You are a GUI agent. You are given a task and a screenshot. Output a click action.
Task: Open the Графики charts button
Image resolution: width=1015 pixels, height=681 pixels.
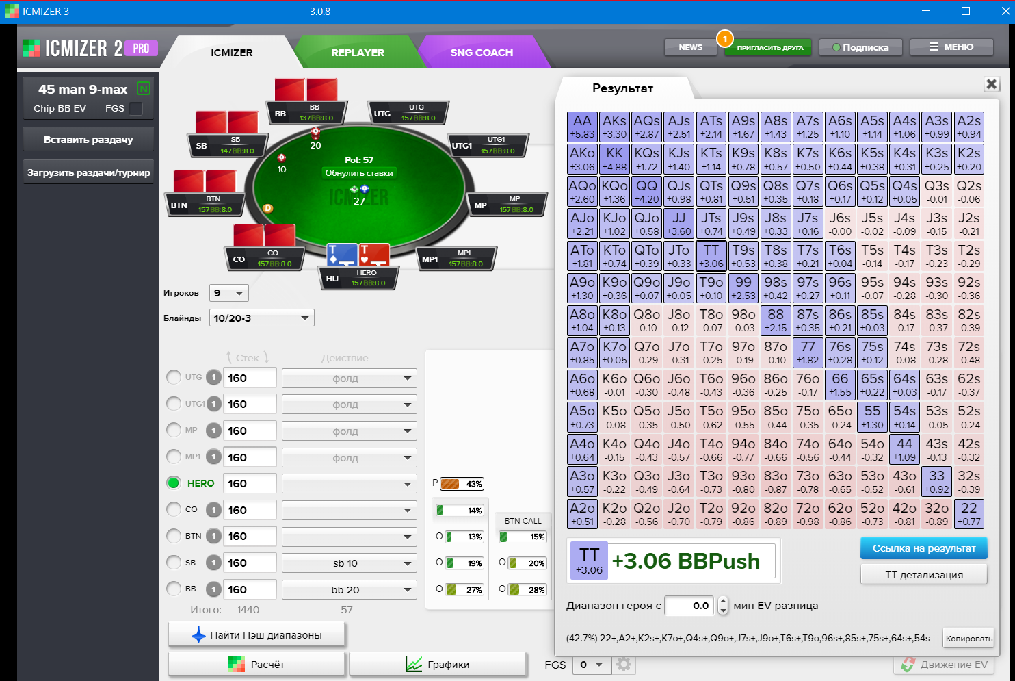438,665
